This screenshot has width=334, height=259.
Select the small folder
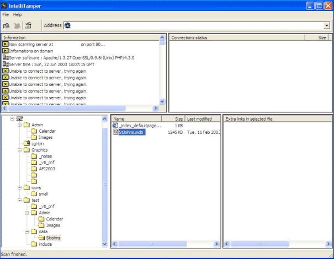44,194
